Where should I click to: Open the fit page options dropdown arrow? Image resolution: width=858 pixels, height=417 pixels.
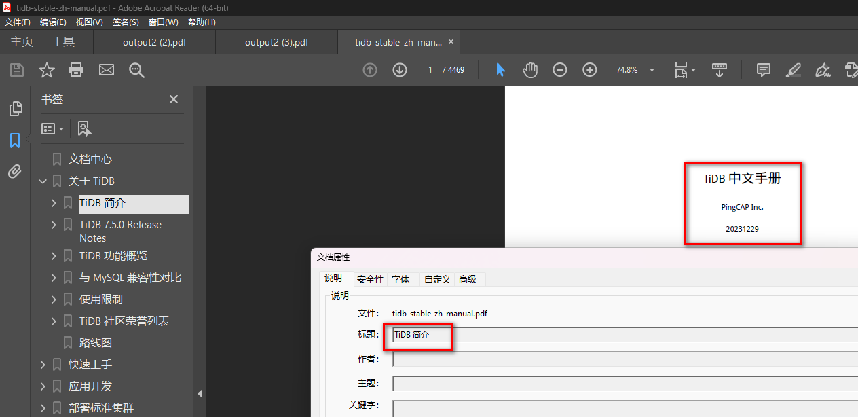[x=693, y=70]
